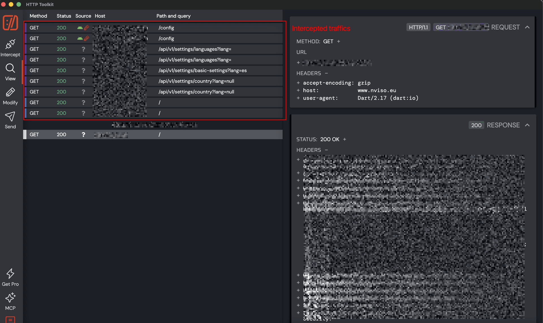Image resolution: width=543 pixels, height=323 pixels.
Task: Expand the METHOD: GET details
Action: [339, 41]
